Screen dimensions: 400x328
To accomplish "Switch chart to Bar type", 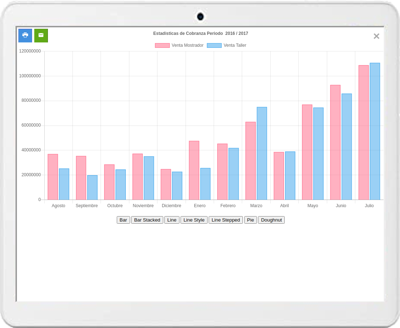I will [124, 220].
